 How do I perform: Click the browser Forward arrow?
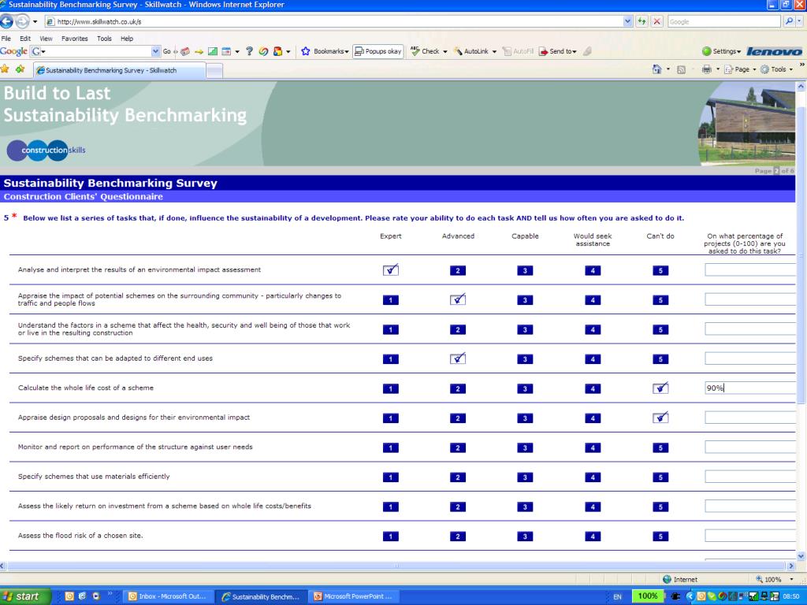[x=23, y=21]
